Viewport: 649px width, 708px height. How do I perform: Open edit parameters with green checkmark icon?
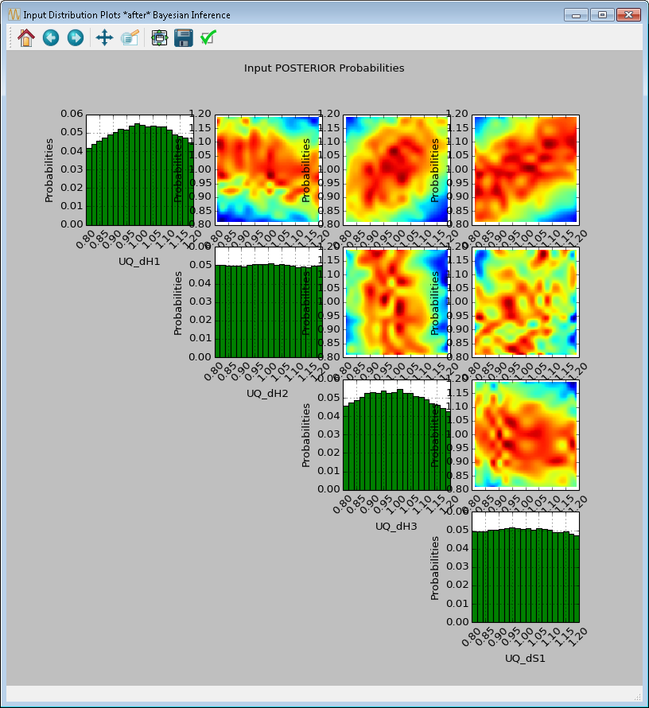tap(208, 37)
